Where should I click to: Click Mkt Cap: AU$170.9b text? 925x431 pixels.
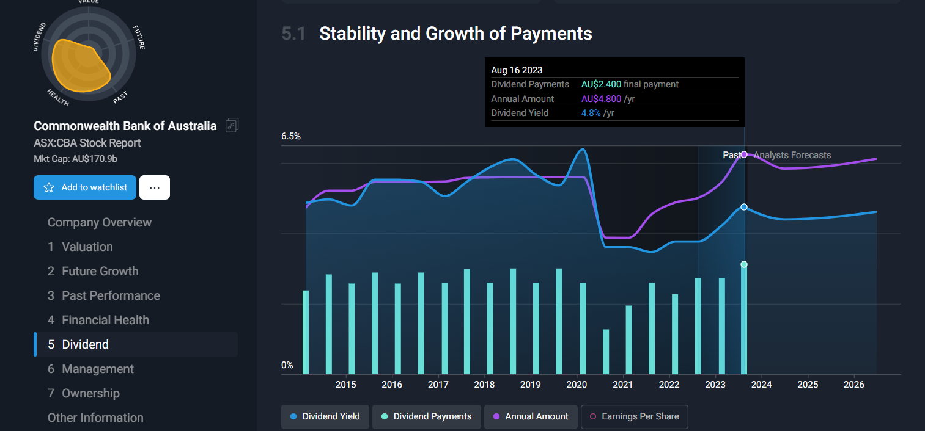click(x=75, y=159)
